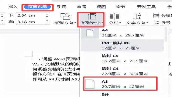172x97 pixels.
Task: Click the 纸张大小 paper size icon
Action: pyautogui.click(x=92, y=16)
